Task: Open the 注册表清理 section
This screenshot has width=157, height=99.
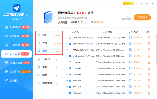Action: tap(16, 63)
